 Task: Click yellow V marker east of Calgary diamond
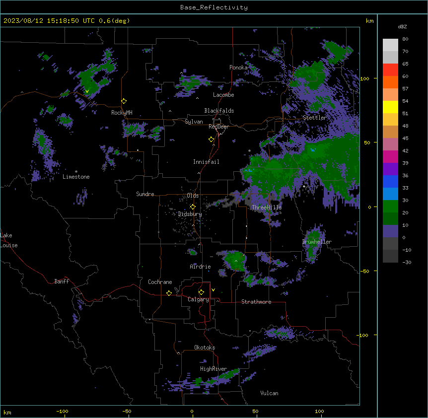[x=213, y=290]
